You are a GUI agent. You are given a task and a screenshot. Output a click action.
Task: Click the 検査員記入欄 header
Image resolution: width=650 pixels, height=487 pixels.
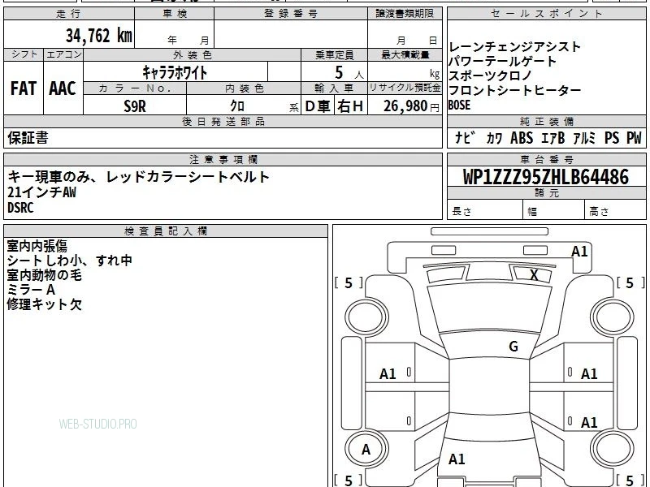pyautogui.click(x=166, y=231)
